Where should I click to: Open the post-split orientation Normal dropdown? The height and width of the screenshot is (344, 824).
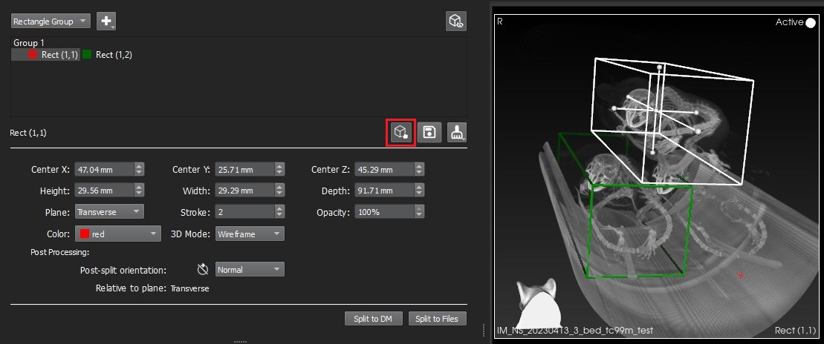(x=250, y=270)
